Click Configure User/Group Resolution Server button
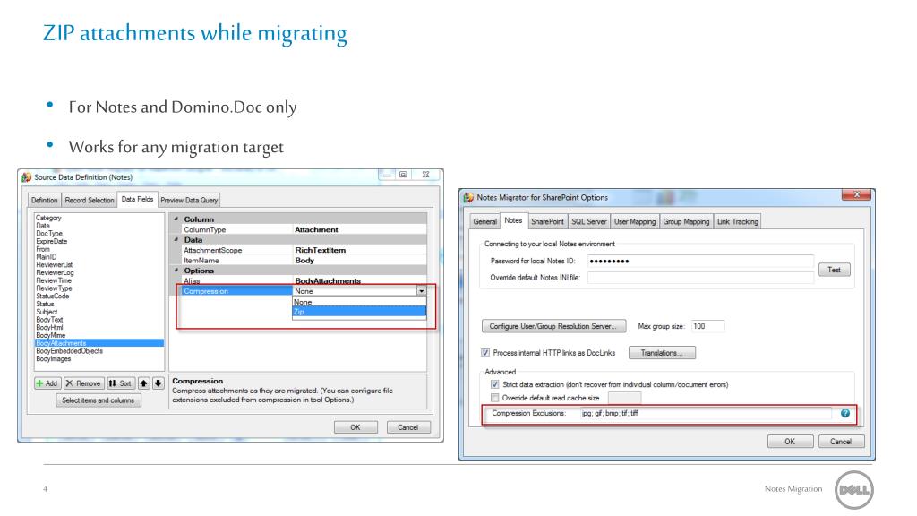917x516 pixels. (553, 326)
